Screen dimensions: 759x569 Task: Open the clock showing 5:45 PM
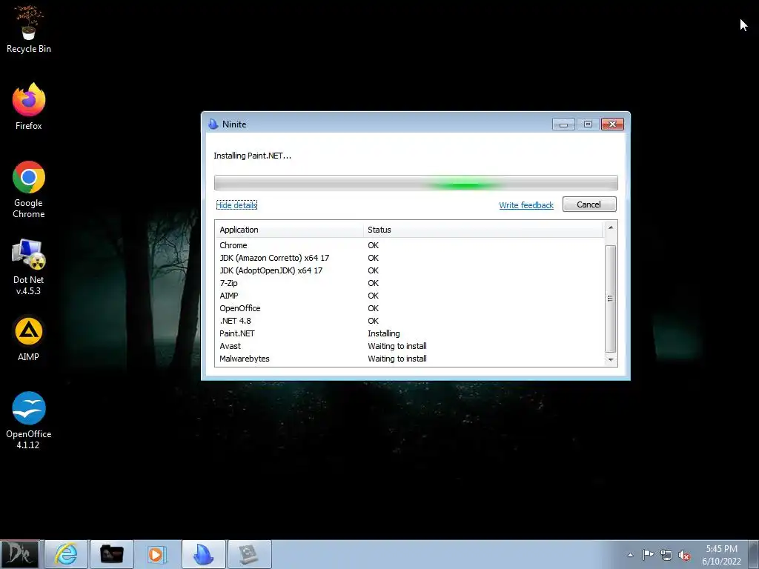coord(722,555)
